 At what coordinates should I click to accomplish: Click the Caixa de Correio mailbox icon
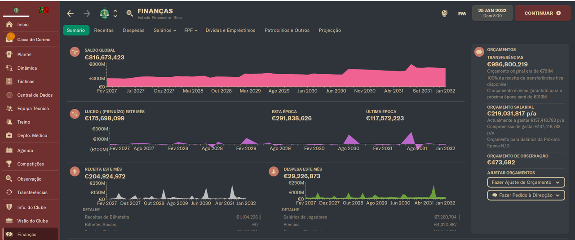click(x=9, y=39)
